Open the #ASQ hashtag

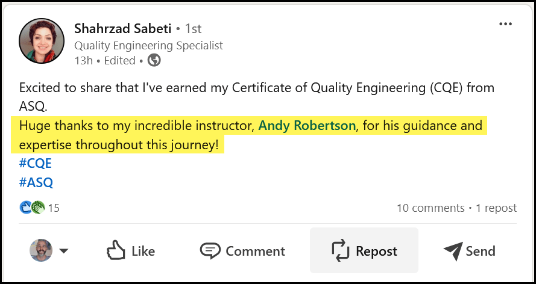36,182
